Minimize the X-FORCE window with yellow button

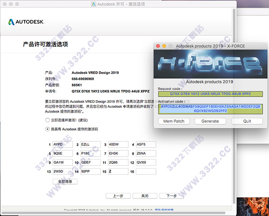(x=164, y=46)
